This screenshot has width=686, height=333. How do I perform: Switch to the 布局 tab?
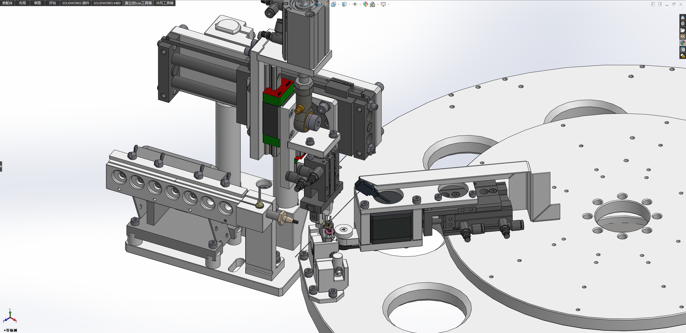(22, 3)
